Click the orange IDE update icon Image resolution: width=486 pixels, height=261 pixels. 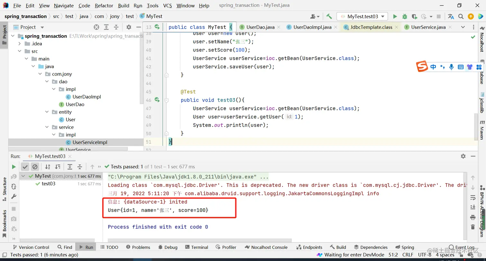tap(471, 16)
